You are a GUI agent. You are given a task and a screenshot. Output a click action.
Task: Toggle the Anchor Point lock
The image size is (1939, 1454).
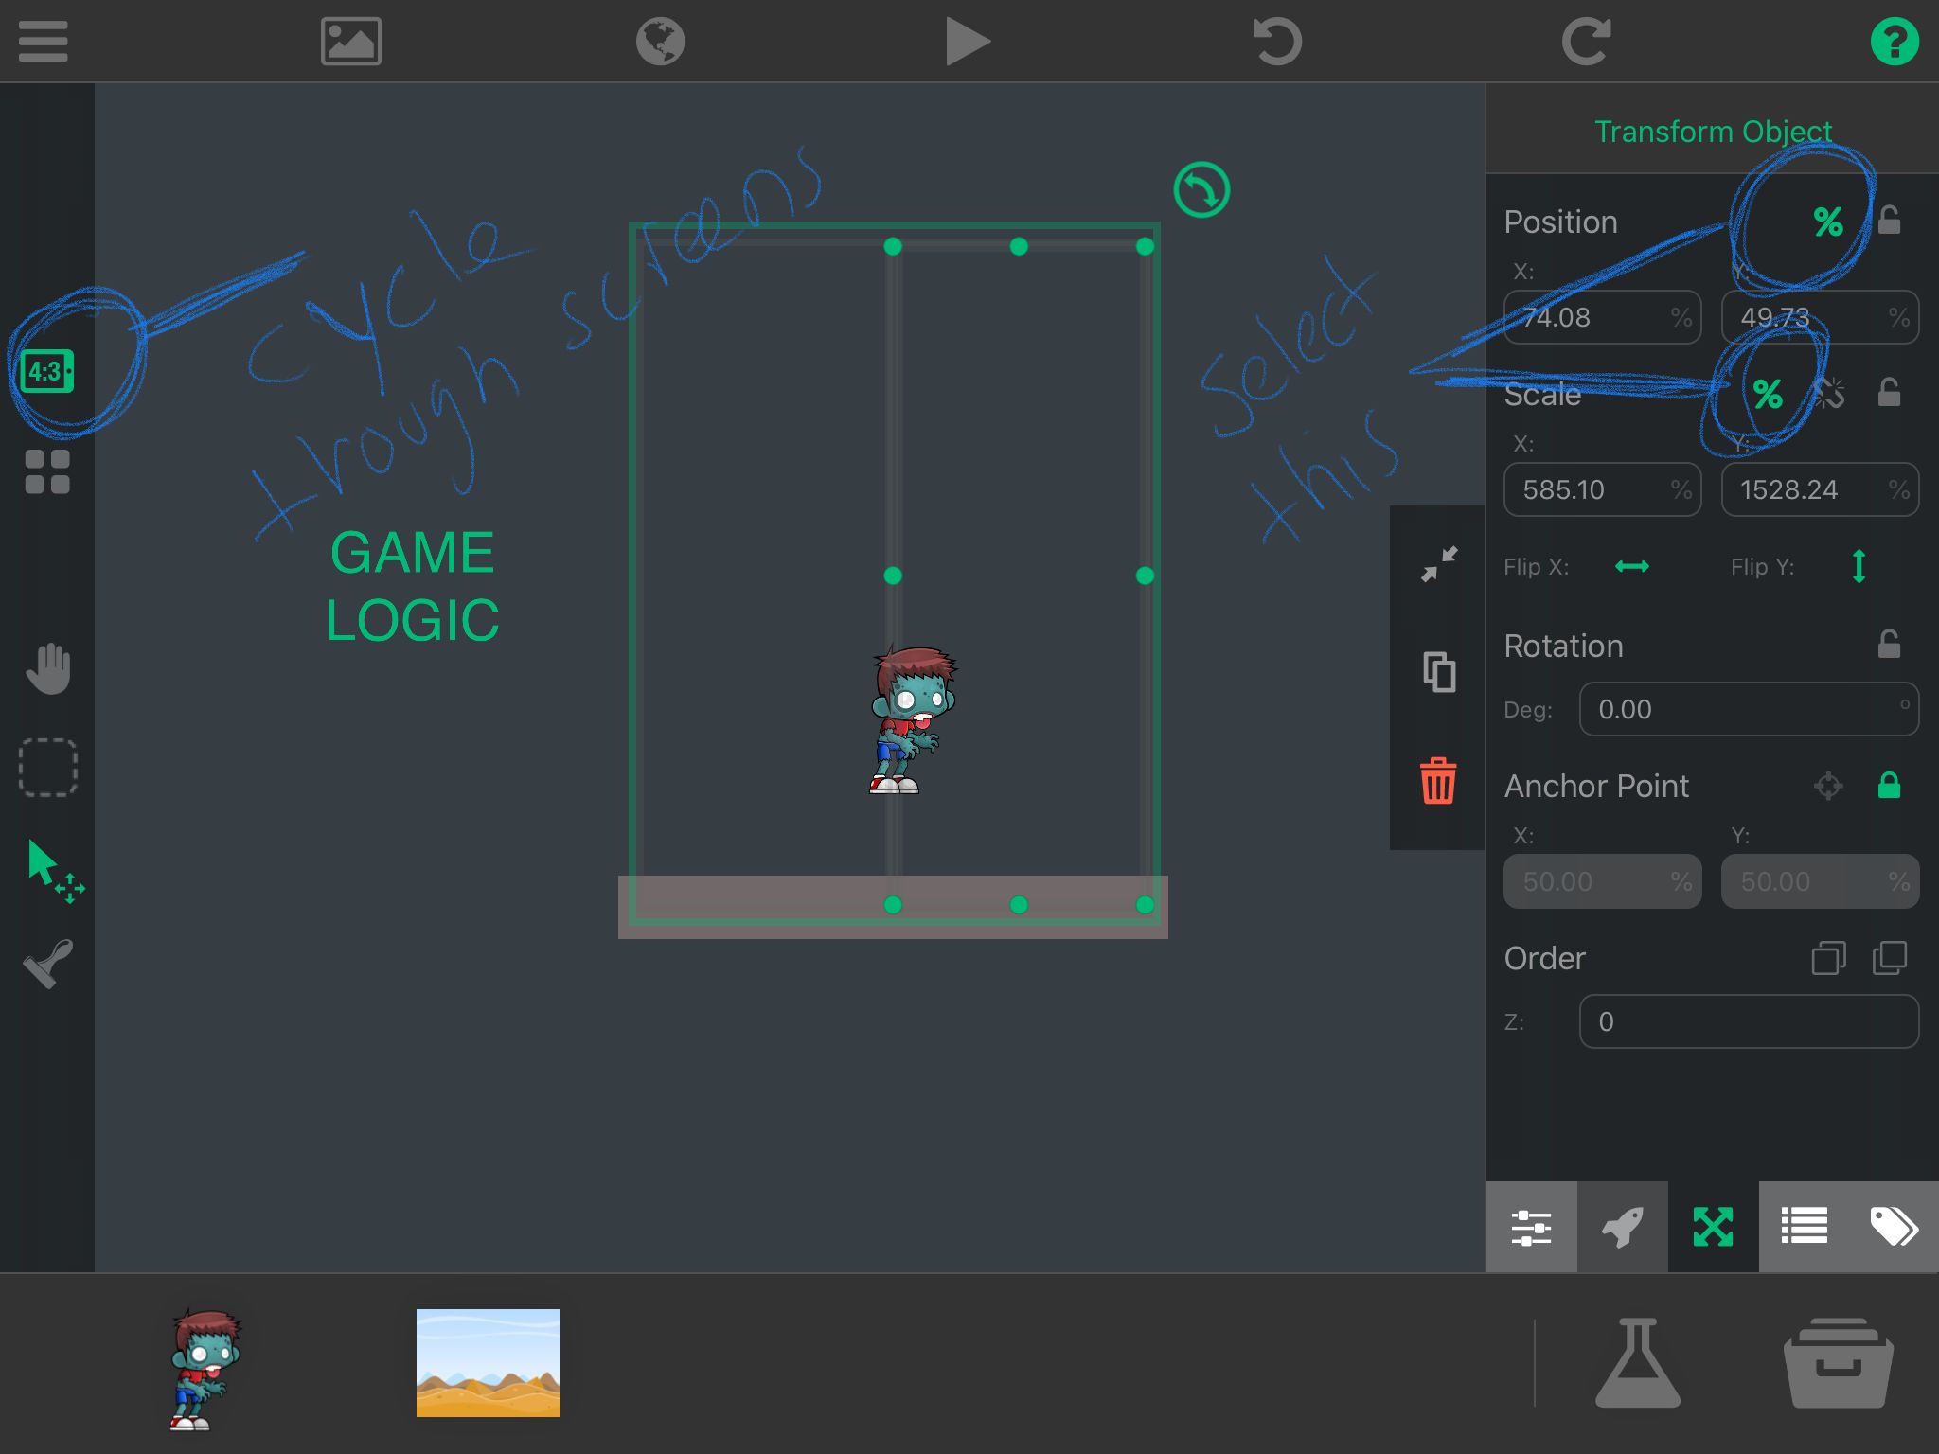1889,786
